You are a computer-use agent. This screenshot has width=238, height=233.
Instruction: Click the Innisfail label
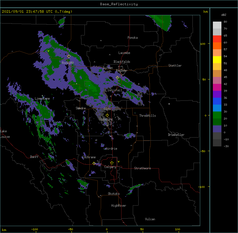point(115,90)
